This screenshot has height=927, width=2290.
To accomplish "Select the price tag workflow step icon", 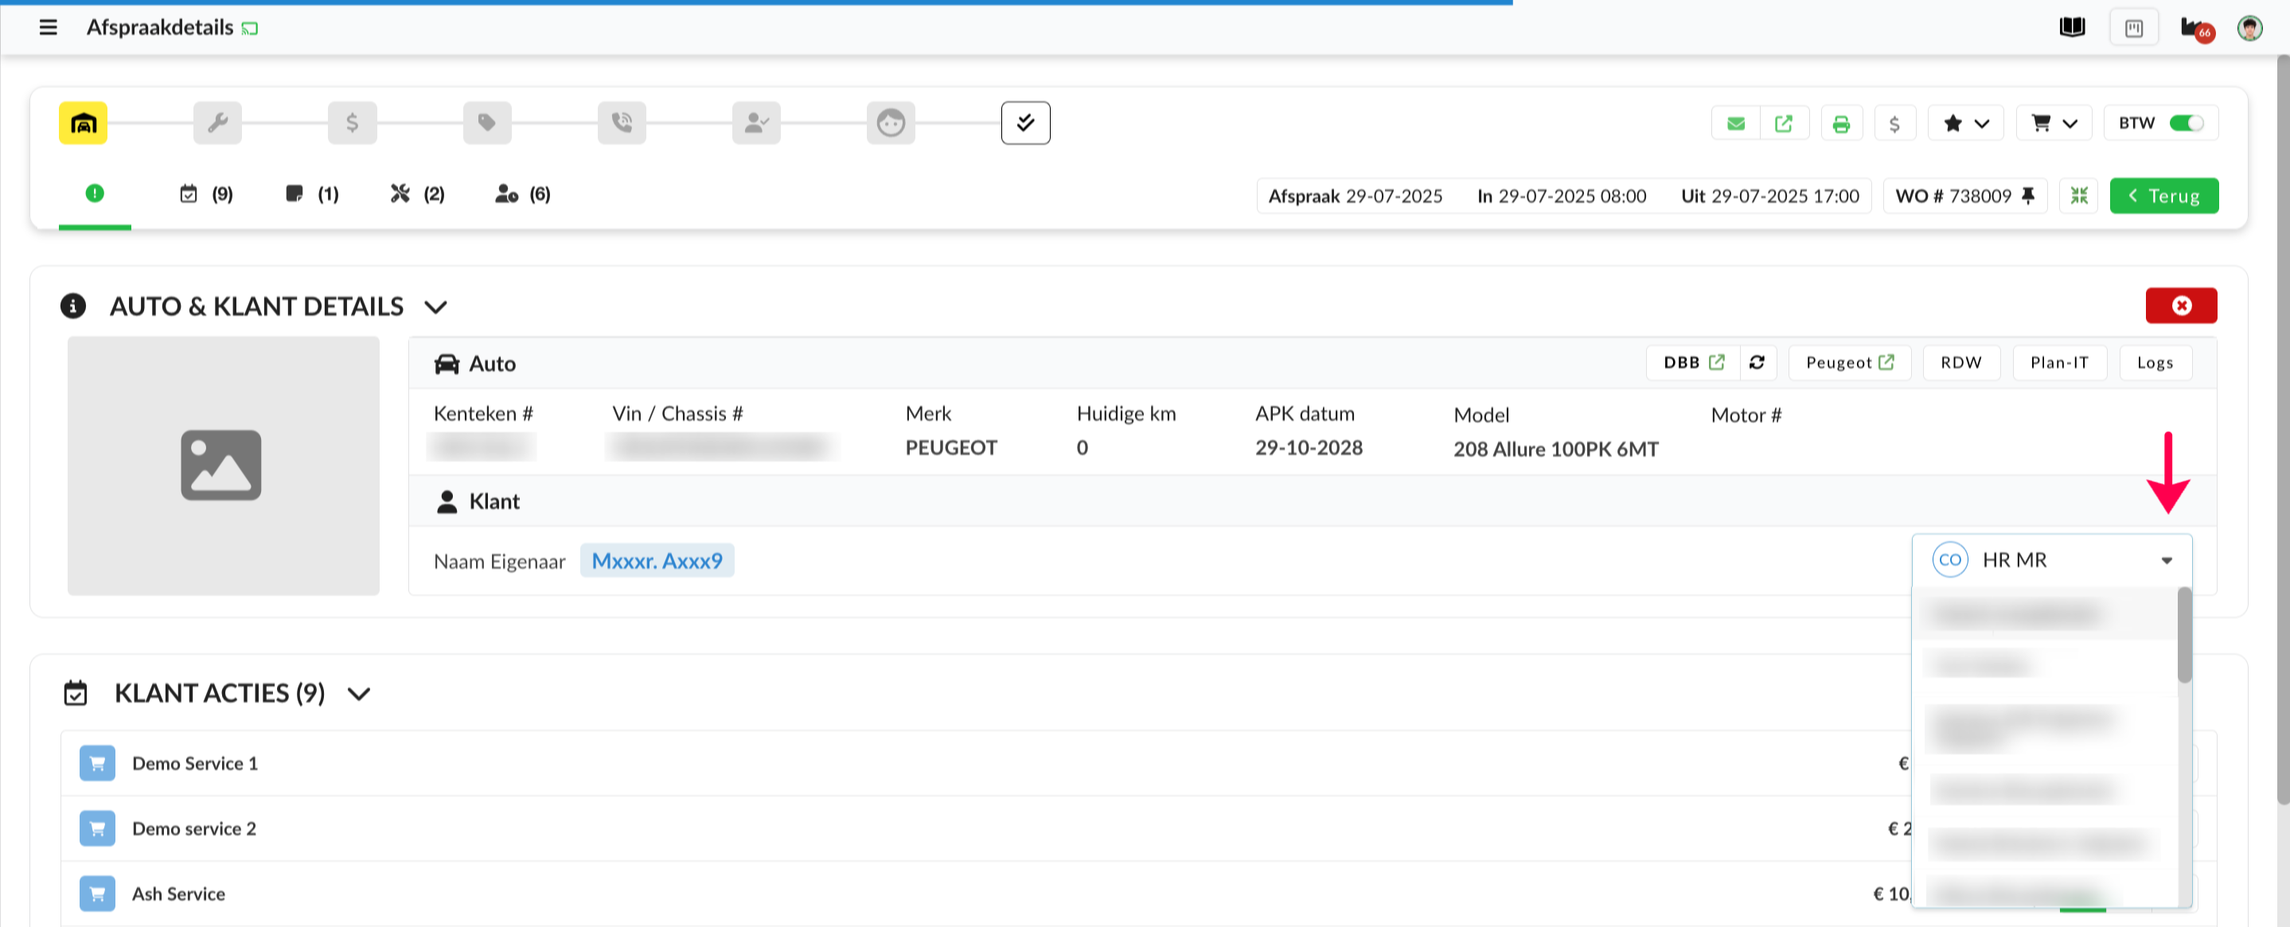I will pos(487,123).
